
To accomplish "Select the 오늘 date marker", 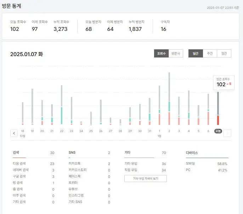I will [x=218, y=131].
